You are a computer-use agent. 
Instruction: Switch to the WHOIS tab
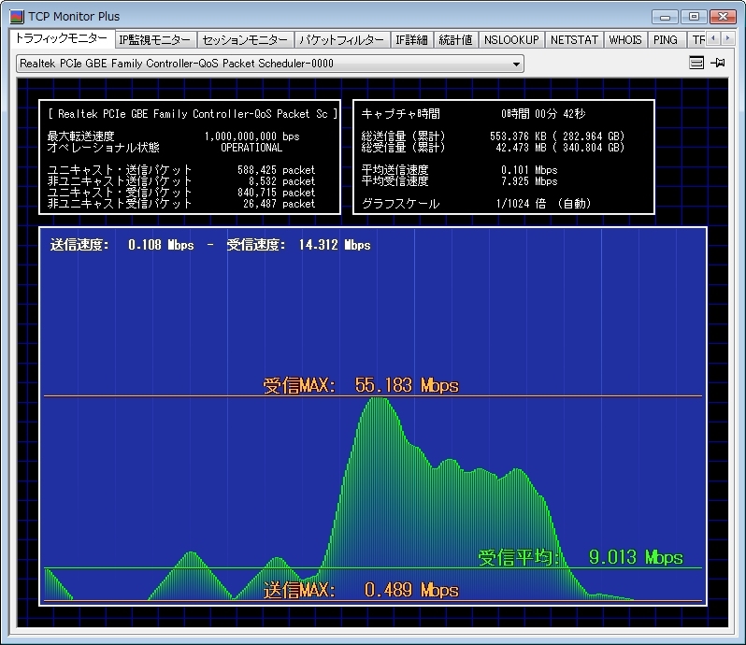(625, 40)
